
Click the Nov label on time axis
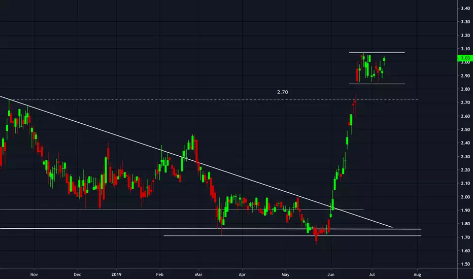34,274
